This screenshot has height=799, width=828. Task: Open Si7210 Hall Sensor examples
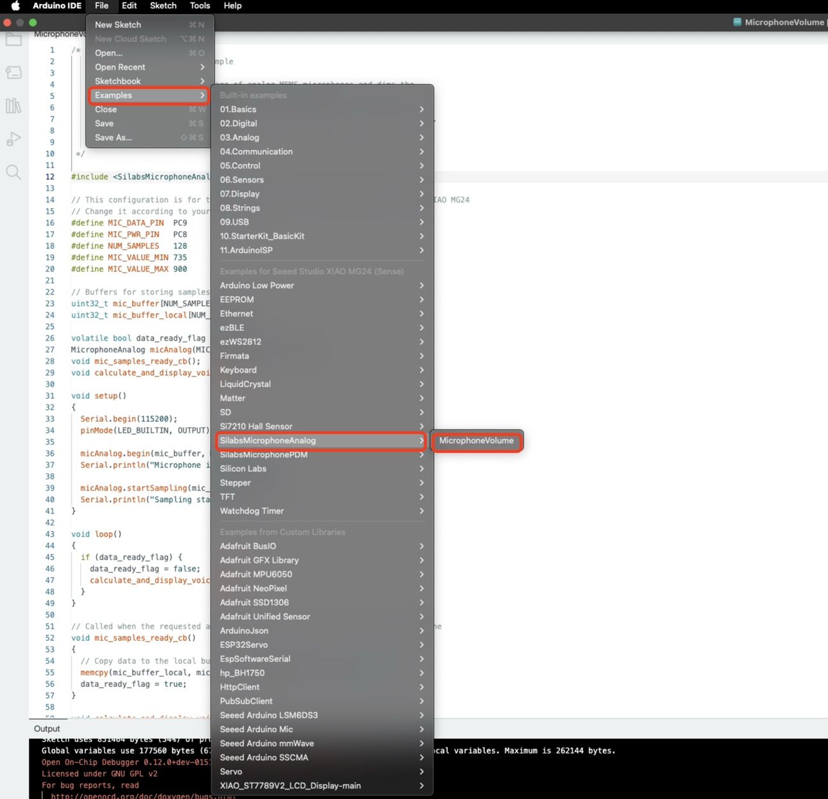[322, 426]
